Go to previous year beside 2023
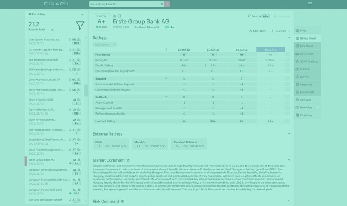The height and width of the screenshot is (206, 347). click(x=273, y=31)
